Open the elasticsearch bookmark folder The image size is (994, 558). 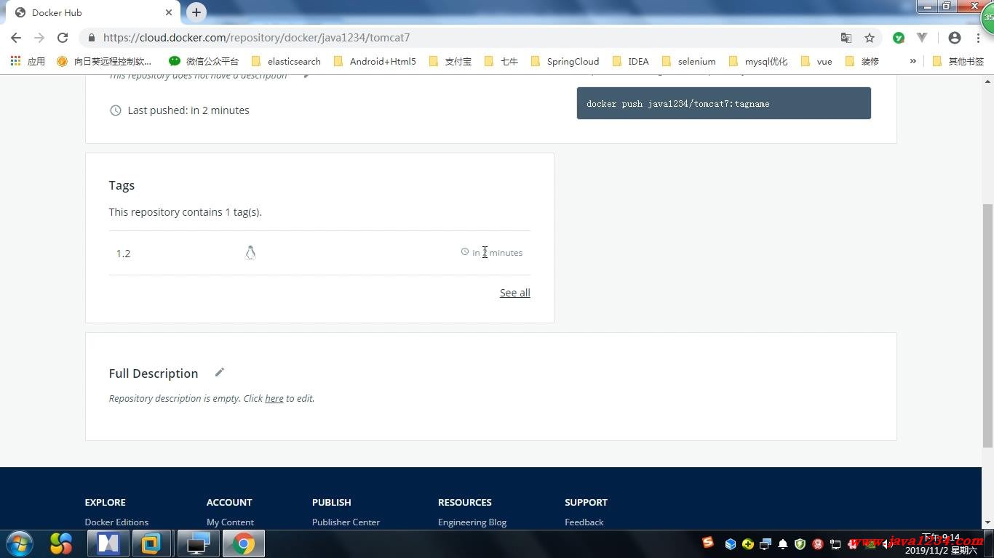pos(286,61)
